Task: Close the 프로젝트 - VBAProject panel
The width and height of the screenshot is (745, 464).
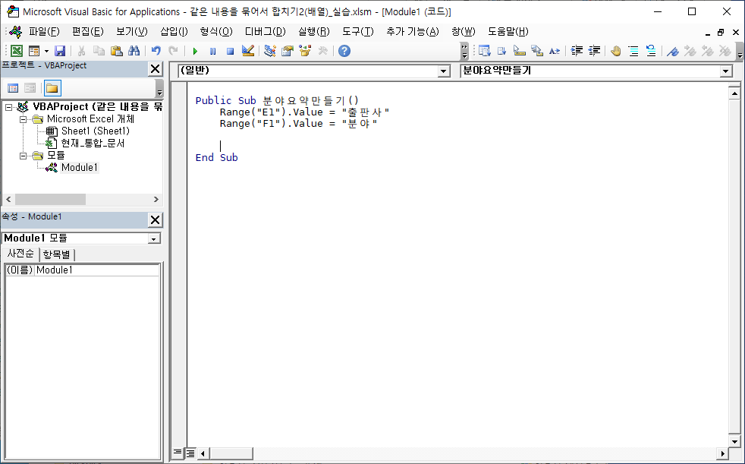Action: (x=155, y=69)
